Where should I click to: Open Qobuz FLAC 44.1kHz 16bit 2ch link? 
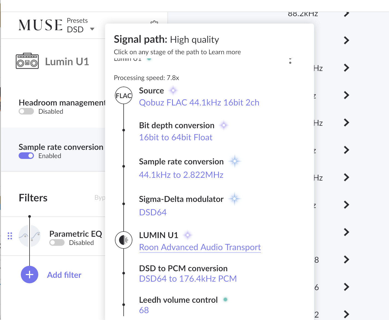199,102
